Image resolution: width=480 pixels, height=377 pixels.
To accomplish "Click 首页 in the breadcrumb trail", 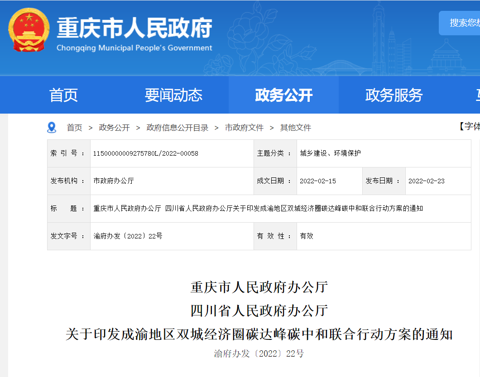I will coord(74,128).
